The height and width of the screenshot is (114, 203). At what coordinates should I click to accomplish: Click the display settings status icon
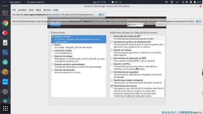(x=180, y=112)
